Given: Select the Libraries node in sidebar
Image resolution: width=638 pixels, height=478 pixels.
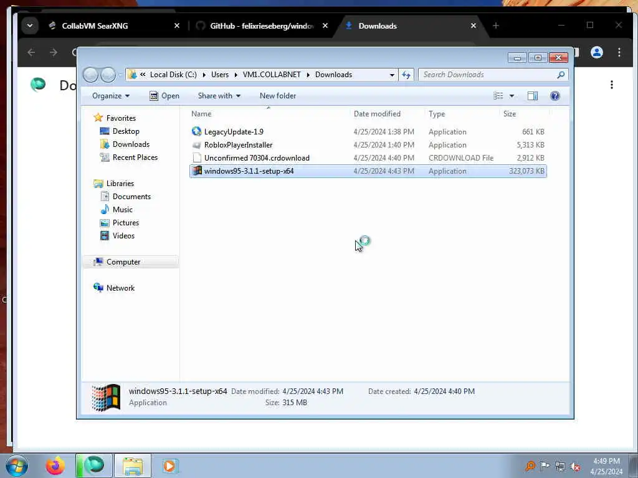Looking at the screenshot, I should tap(113, 184).
